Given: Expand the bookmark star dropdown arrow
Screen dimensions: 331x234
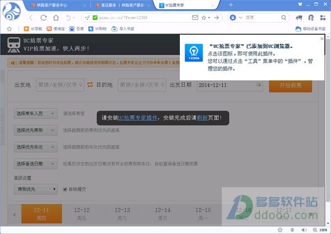Looking at the screenshot, I should coord(209,18).
